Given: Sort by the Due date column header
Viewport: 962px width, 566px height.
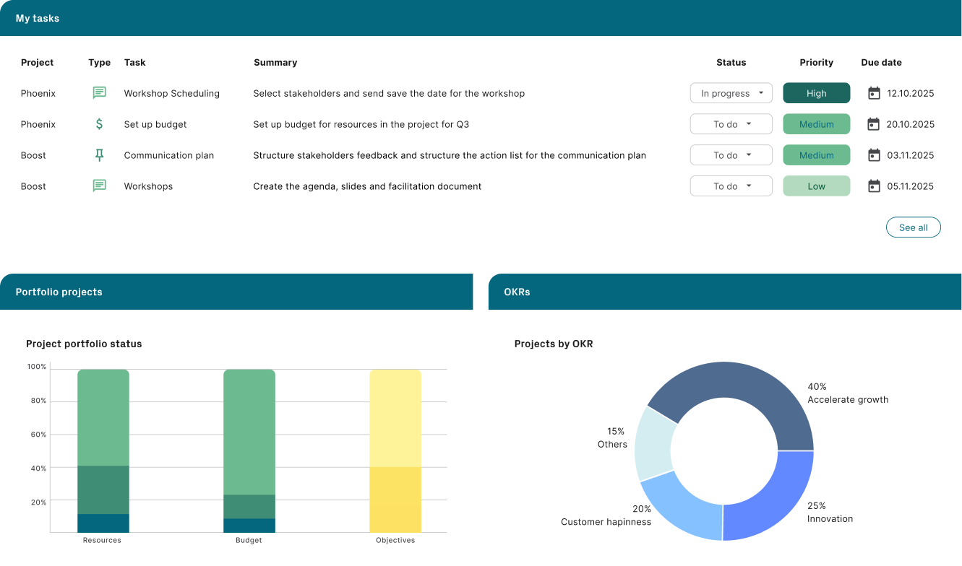Looking at the screenshot, I should tap(881, 63).
